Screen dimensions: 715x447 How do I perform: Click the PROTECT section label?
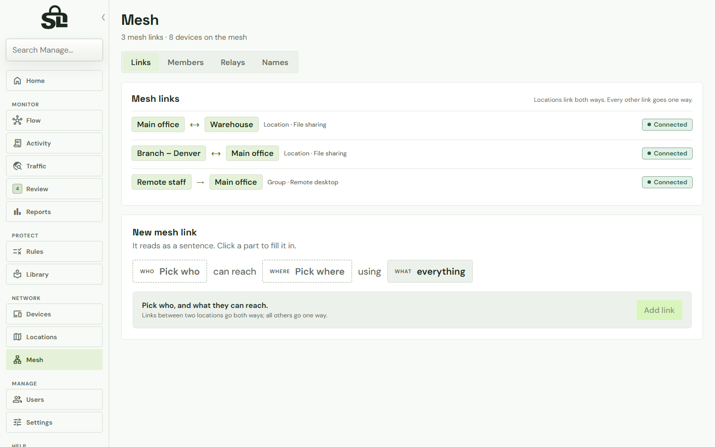click(25, 236)
